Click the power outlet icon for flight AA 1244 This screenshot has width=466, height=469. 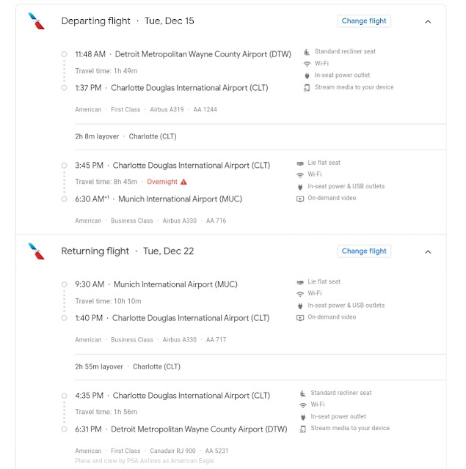(307, 75)
